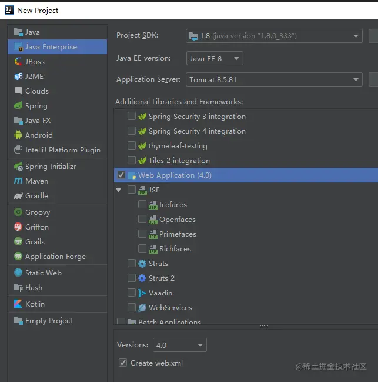
Task: Select Java in project type list
Action: point(58,32)
